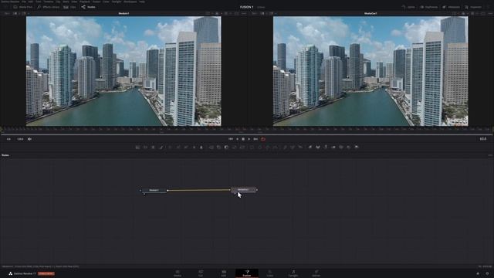Toggle the Clips panel
The width and height of the screenshot is (494, 278).
(x=69, y=7)
